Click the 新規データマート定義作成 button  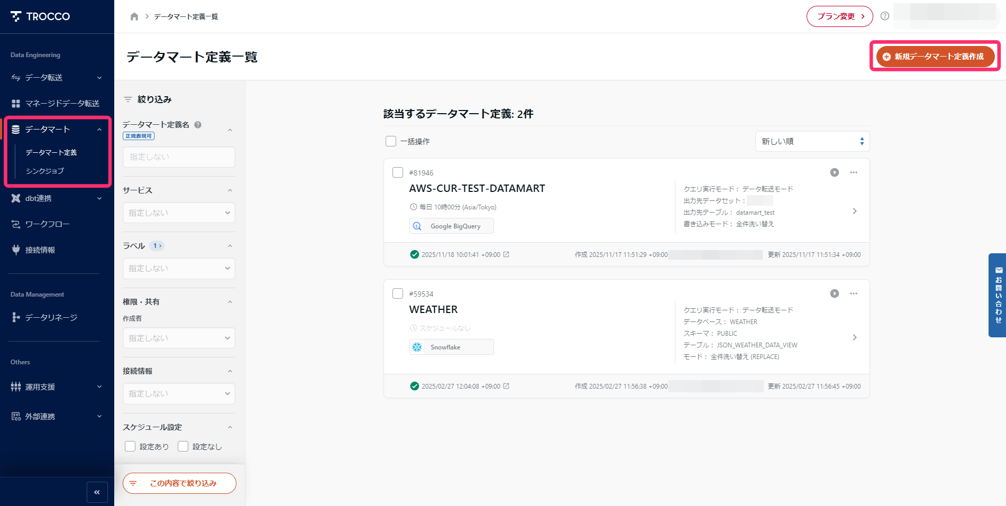pyautogui.click(x=934, y=57)
